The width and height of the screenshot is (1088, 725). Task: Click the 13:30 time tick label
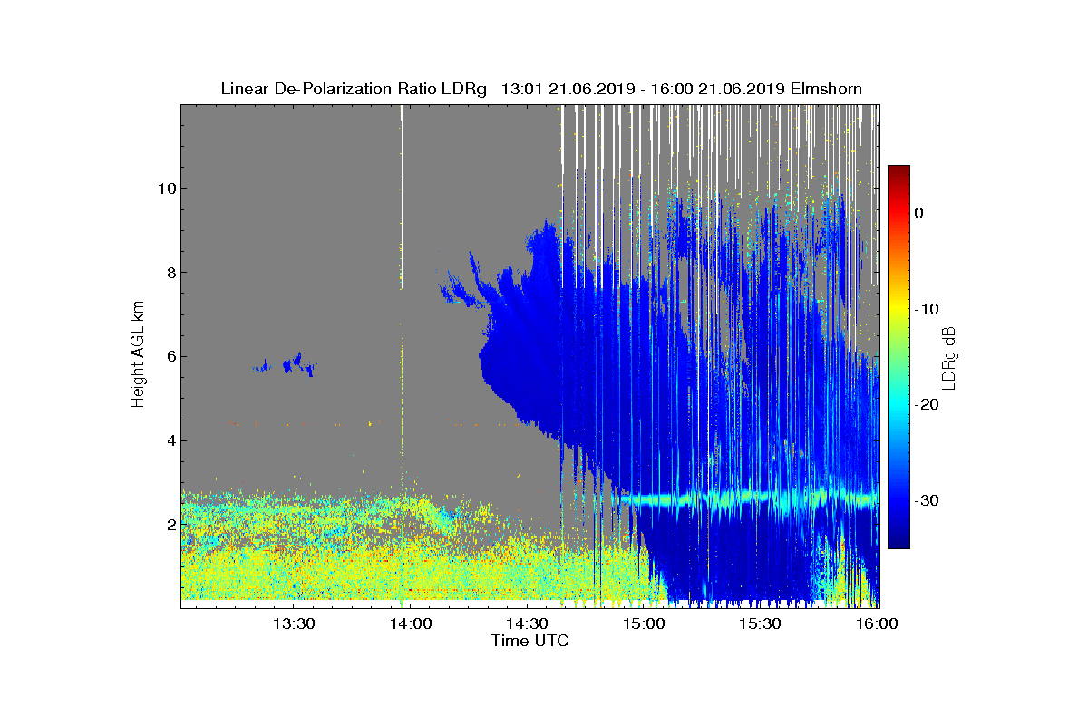pos(293,623)
